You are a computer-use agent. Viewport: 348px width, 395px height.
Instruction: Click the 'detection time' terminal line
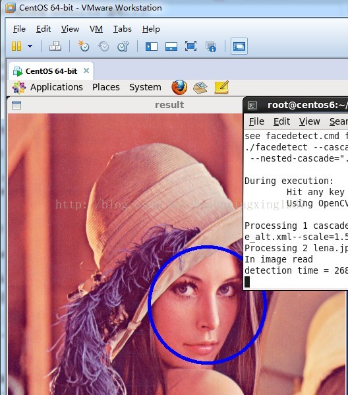pos(296,270)
